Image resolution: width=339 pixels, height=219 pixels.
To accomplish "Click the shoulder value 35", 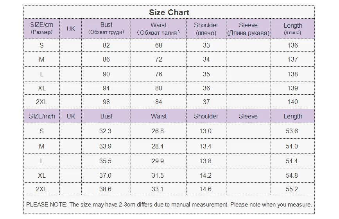I will [206, 74].
